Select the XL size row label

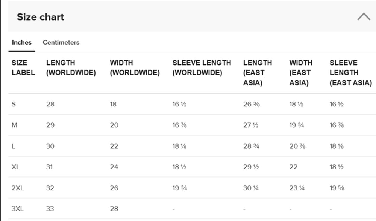click(x=15, y=167)
